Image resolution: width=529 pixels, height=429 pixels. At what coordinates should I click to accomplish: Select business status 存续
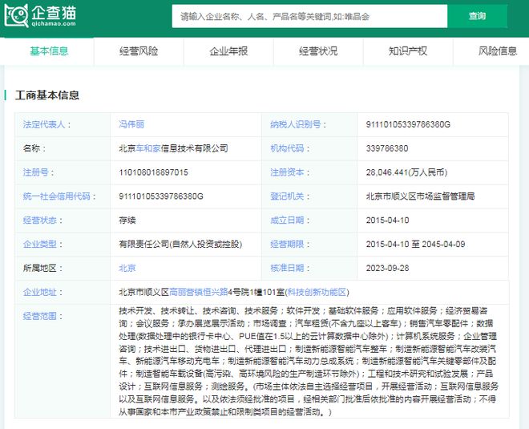[x=127, y=221]
